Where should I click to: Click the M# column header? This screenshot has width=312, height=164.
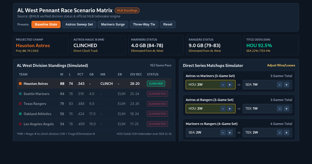(103, 74)
